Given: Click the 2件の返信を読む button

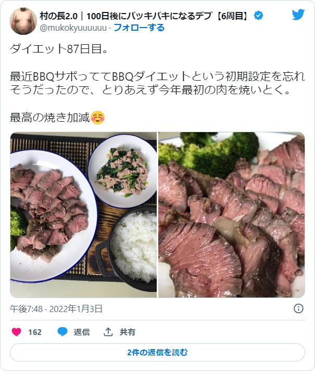Looking at the screenshot, I should [x=157, y=352].
